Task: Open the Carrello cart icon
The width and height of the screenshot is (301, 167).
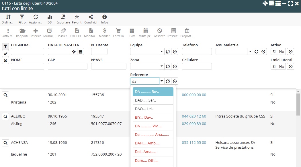Action: [x=118, y=31]
